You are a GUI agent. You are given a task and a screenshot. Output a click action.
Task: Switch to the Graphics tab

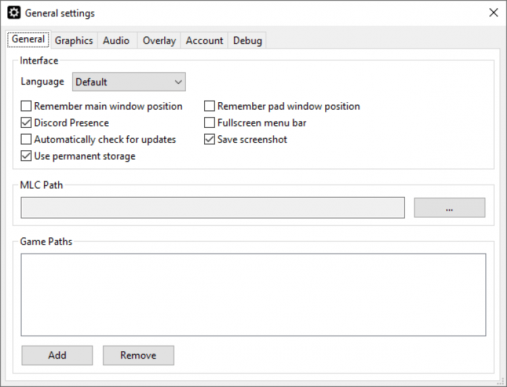(74, 41)
